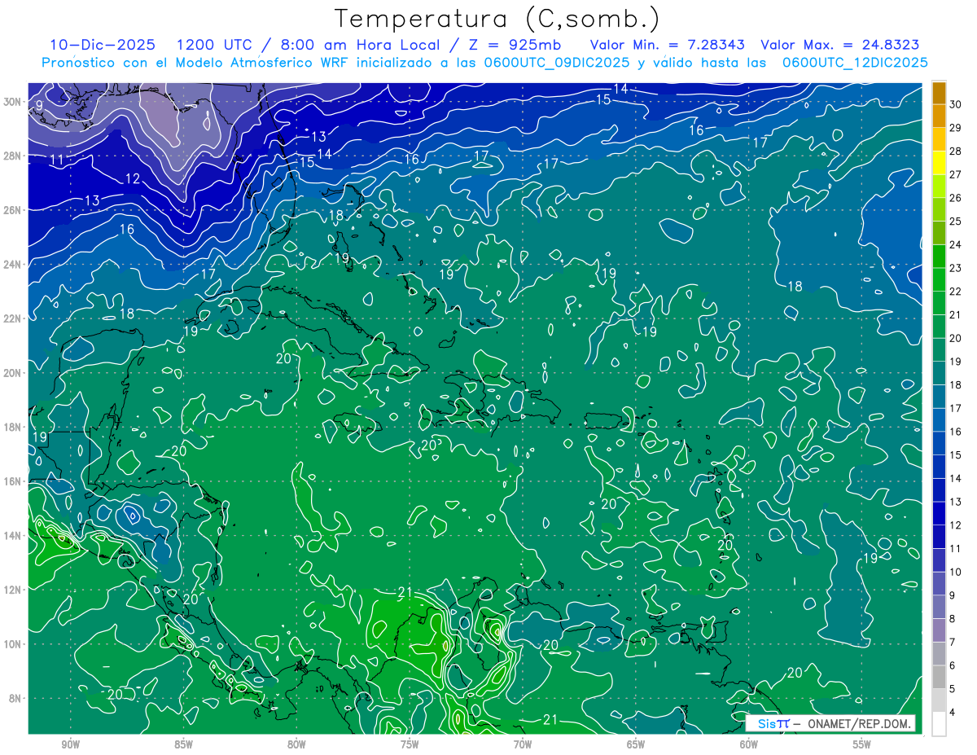The width and height of the screenshot is (977, 755).
Task: Click the colorbar tick label "27"
Action: pos(956,174)
